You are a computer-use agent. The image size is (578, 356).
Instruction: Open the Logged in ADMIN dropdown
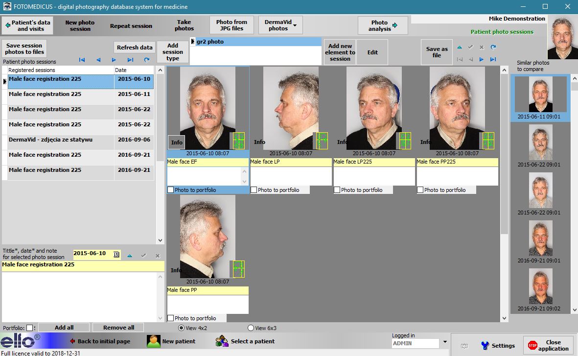pos(445,342)
